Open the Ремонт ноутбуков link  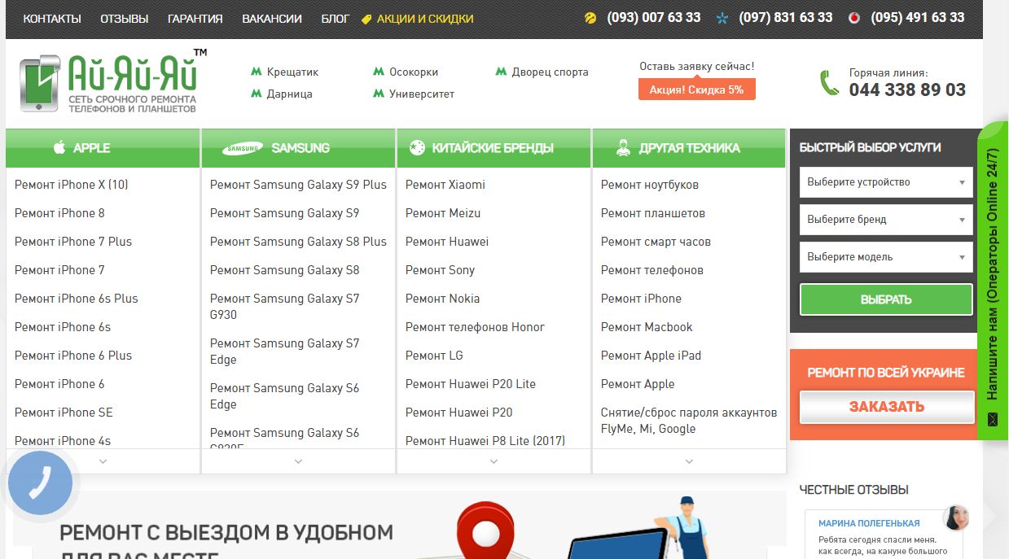pyautogui.click(x=650, y=185)
